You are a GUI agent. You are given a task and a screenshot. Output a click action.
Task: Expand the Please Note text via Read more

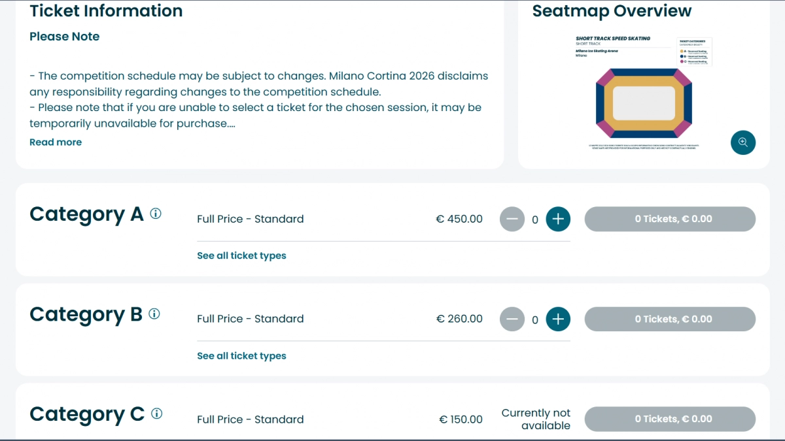pyautogui.click(x=56, y=142)
